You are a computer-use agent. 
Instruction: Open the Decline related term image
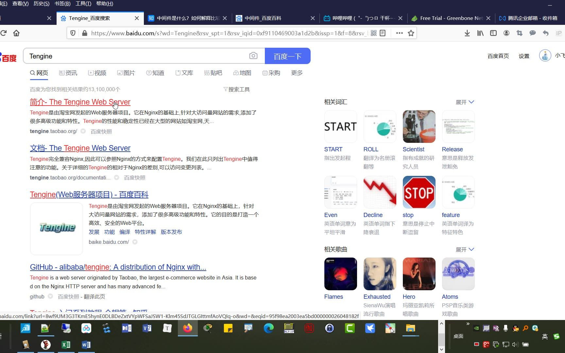[380, 192]
